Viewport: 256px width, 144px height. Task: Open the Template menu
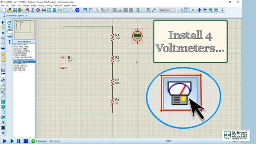[58, 6]
